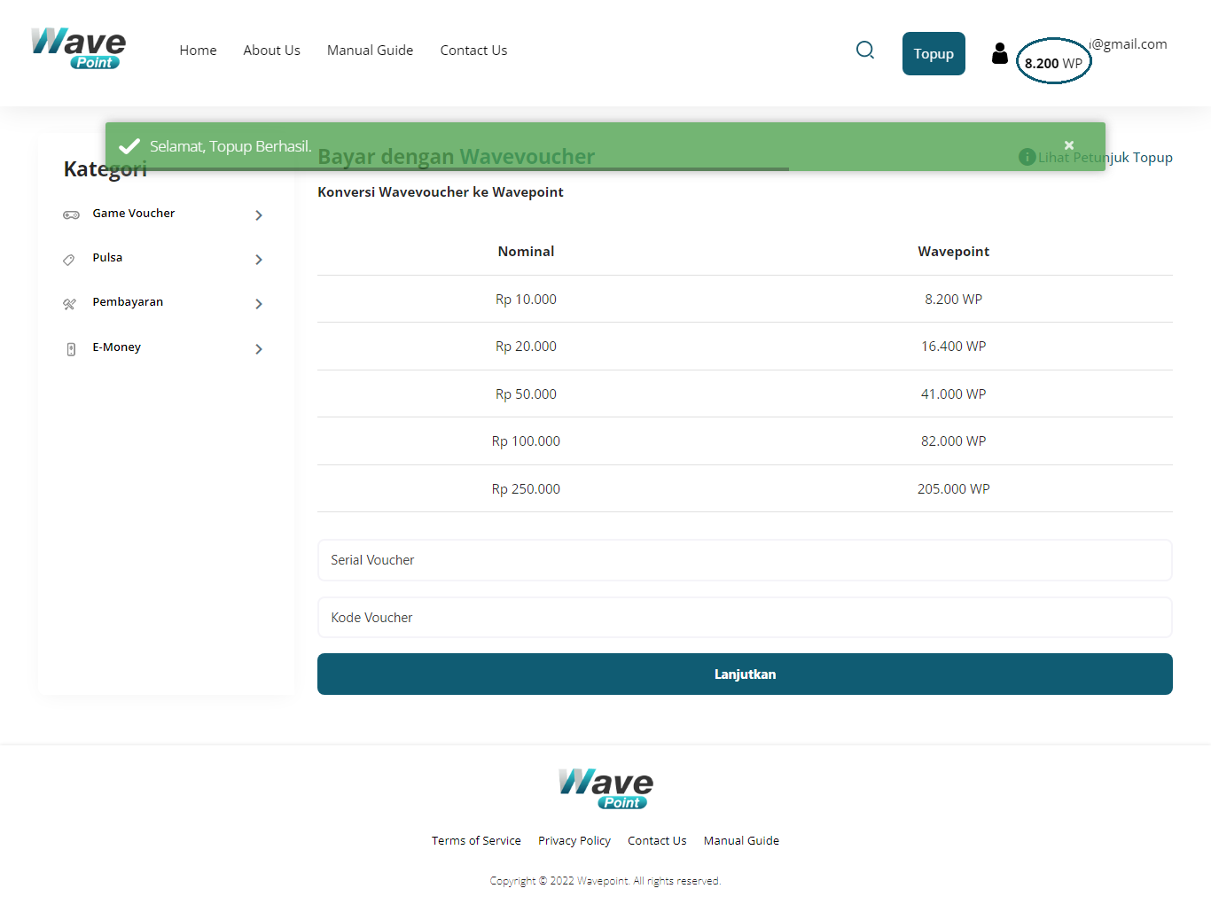
Task: Expand the Pembayaran category chevron
Action: [x=259, y=304]
